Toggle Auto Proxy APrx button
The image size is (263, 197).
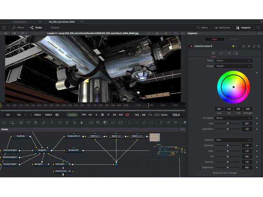(x=157, y=115)
